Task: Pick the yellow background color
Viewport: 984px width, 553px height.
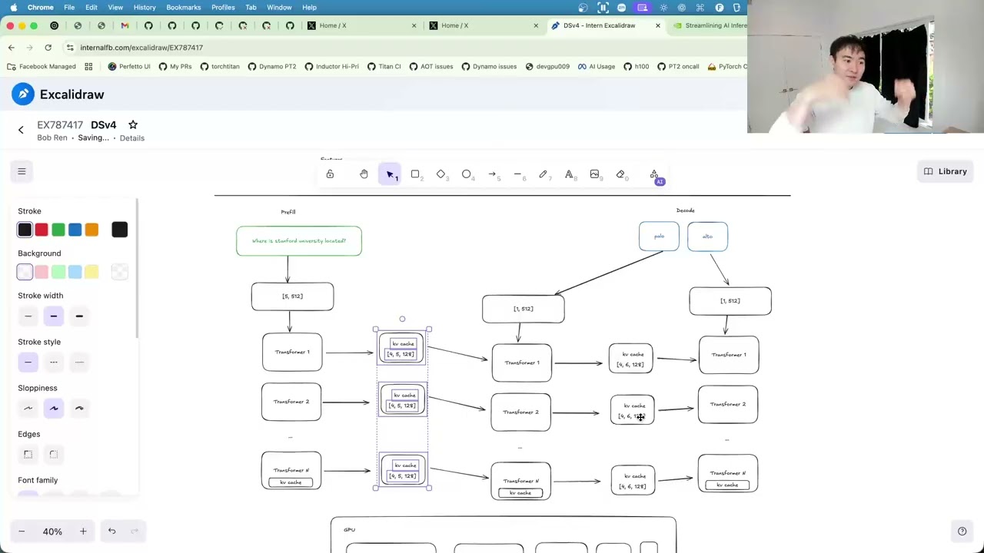Action: pos(91,272)
